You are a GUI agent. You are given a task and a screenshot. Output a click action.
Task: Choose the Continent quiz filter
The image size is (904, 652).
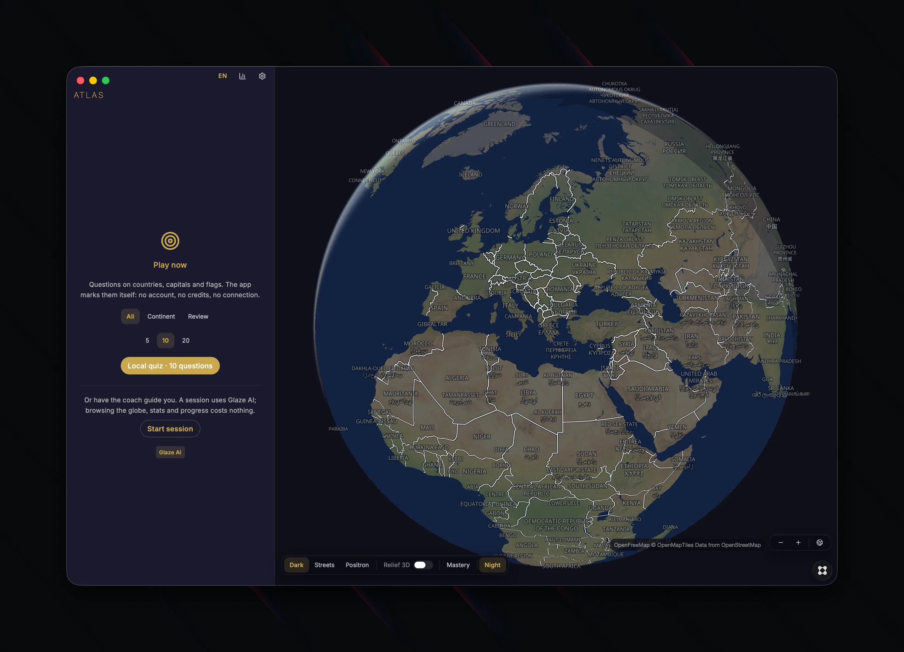(x=161, y=316)
